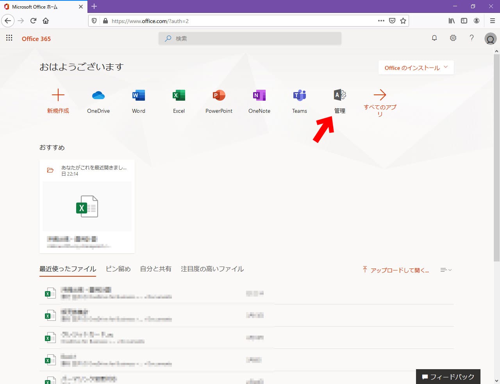Click the scrollbar down arrow

pyautogui.click(x=496, y=380)
